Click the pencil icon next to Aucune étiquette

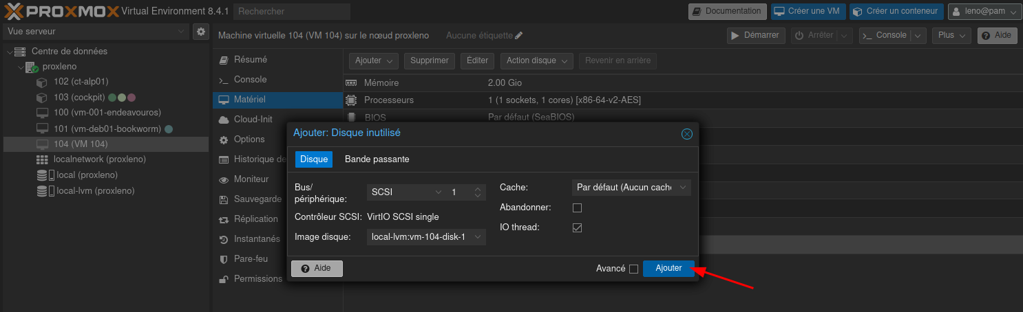519,35
